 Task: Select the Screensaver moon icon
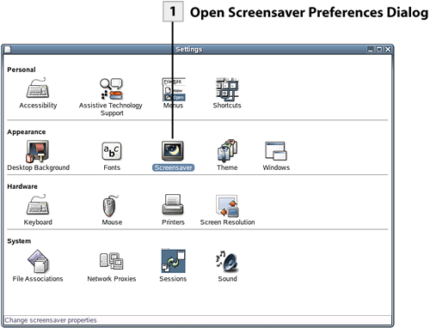pyautogui.click(x=173, y=151)
